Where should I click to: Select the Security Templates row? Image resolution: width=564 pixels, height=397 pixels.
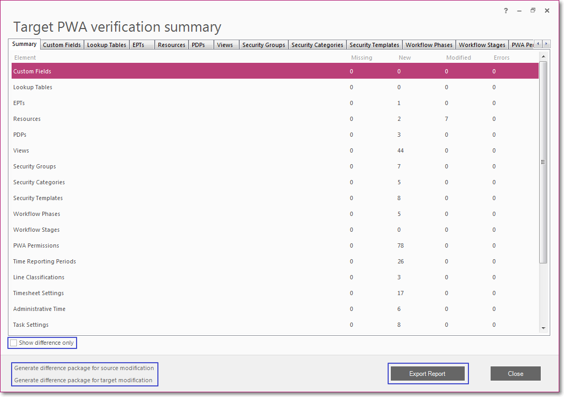(275, 198)
